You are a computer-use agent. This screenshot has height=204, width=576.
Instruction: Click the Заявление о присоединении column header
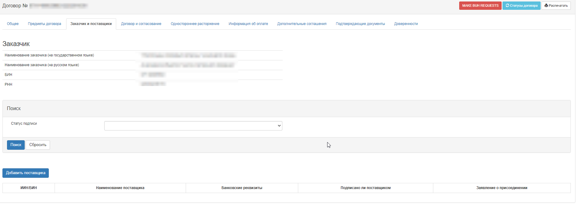502,188
